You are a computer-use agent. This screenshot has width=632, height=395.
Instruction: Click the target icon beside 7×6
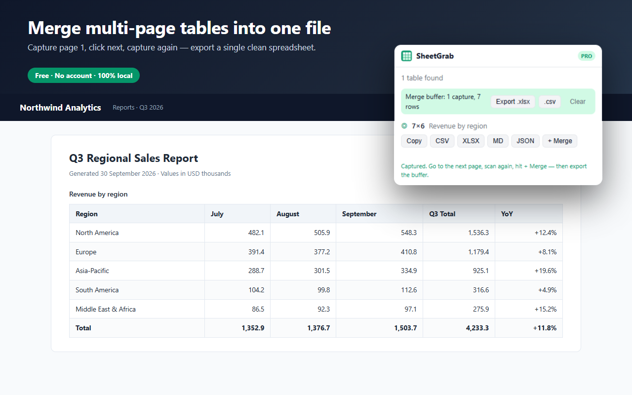point(404,126)
